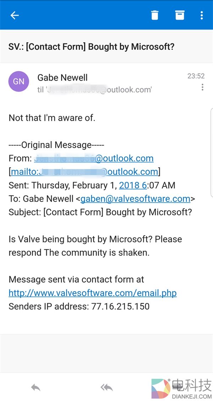This screenshot has height=401, width=213.
Task: Archive the message using box icon
Action: (x=180, y=15)
